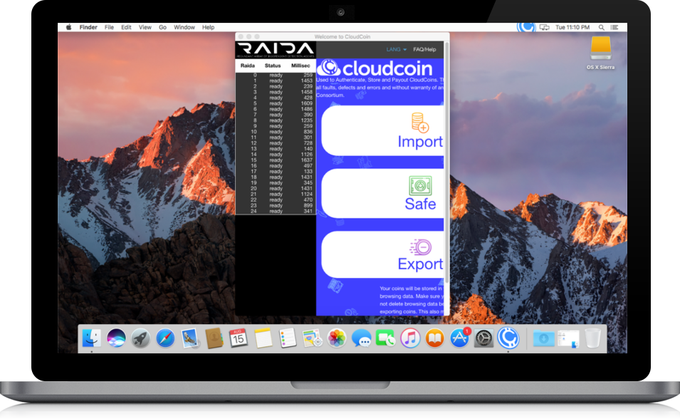The width and height of the screenshot is (680, 419).
Task: Open Finder in the Dock
Action: coord(92,338)
